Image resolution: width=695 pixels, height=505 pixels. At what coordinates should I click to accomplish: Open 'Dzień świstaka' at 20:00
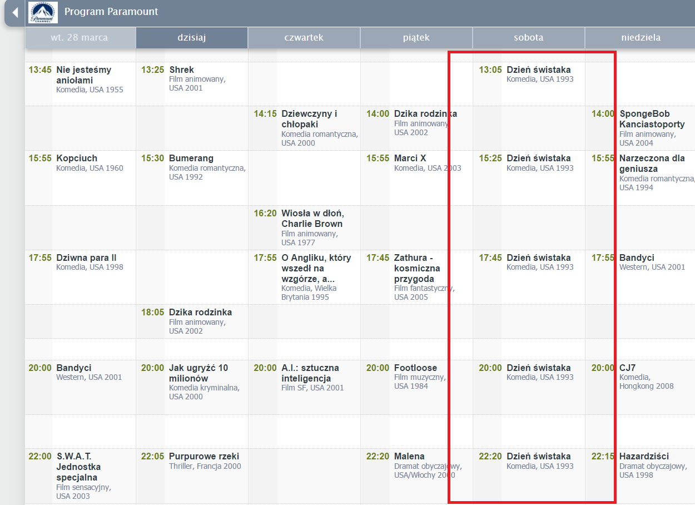pos(539,368)
